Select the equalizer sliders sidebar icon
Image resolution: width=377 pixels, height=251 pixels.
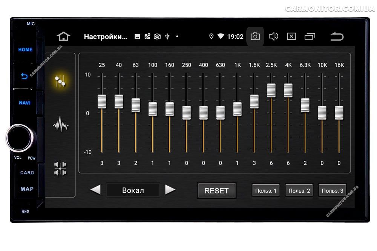[60, 81]
